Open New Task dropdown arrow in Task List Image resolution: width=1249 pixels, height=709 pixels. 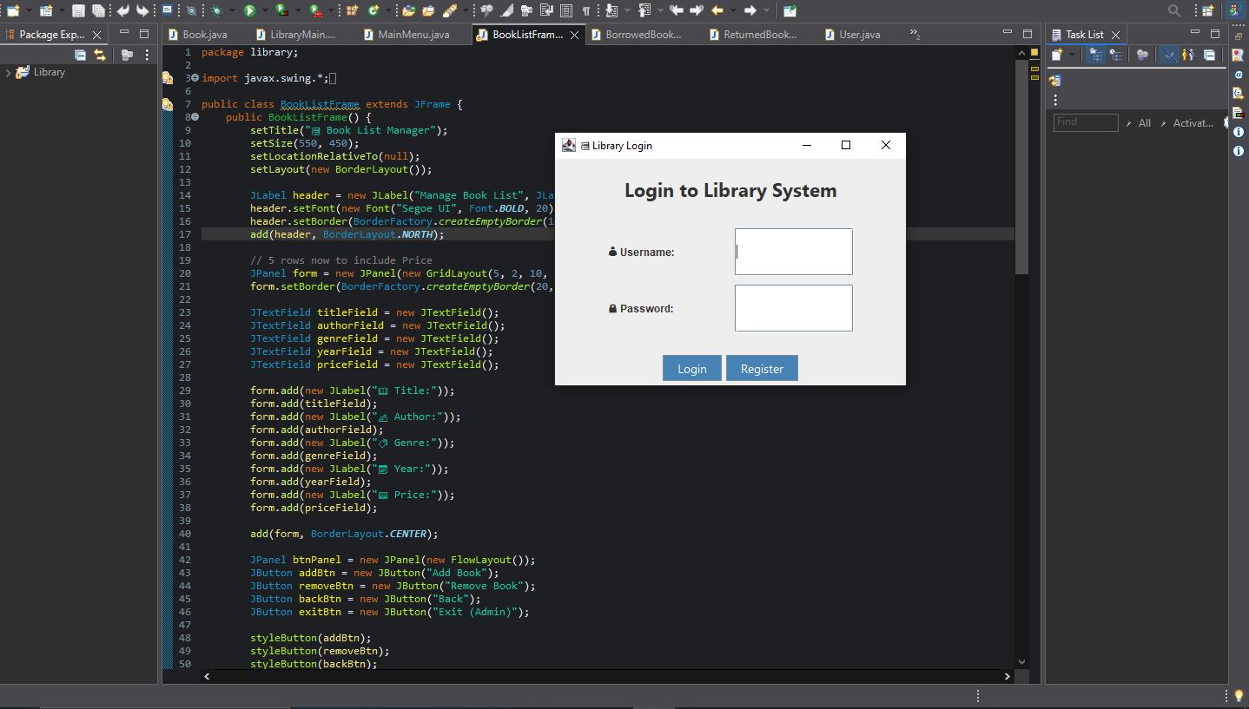pos(1073,54)
